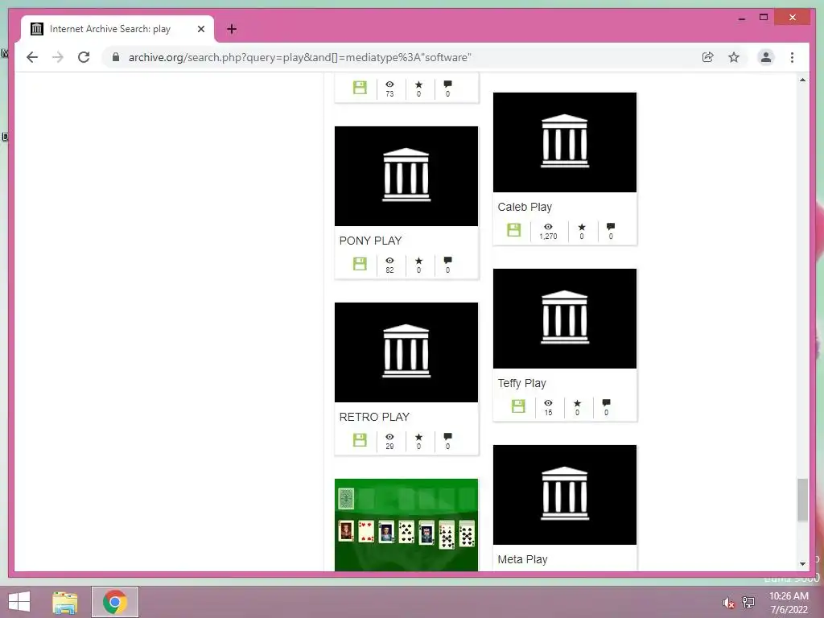Click the favorites star on RETRO PLAY
The image size is (824, 618).
[418, 437]
